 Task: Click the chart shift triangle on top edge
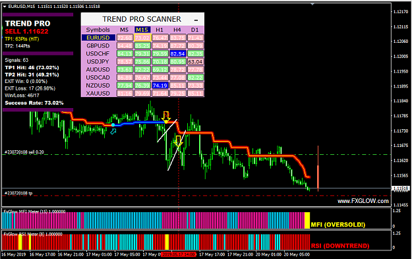click(x=312, y=4)
